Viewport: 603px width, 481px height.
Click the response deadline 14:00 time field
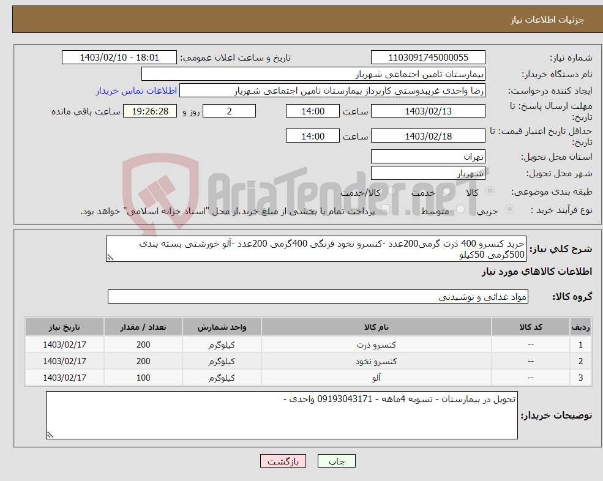[313, 111]
